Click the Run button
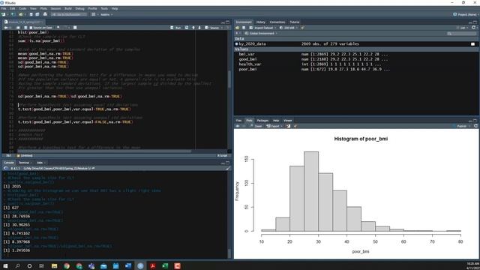This screenshot has width=480, height=270. 176,28
